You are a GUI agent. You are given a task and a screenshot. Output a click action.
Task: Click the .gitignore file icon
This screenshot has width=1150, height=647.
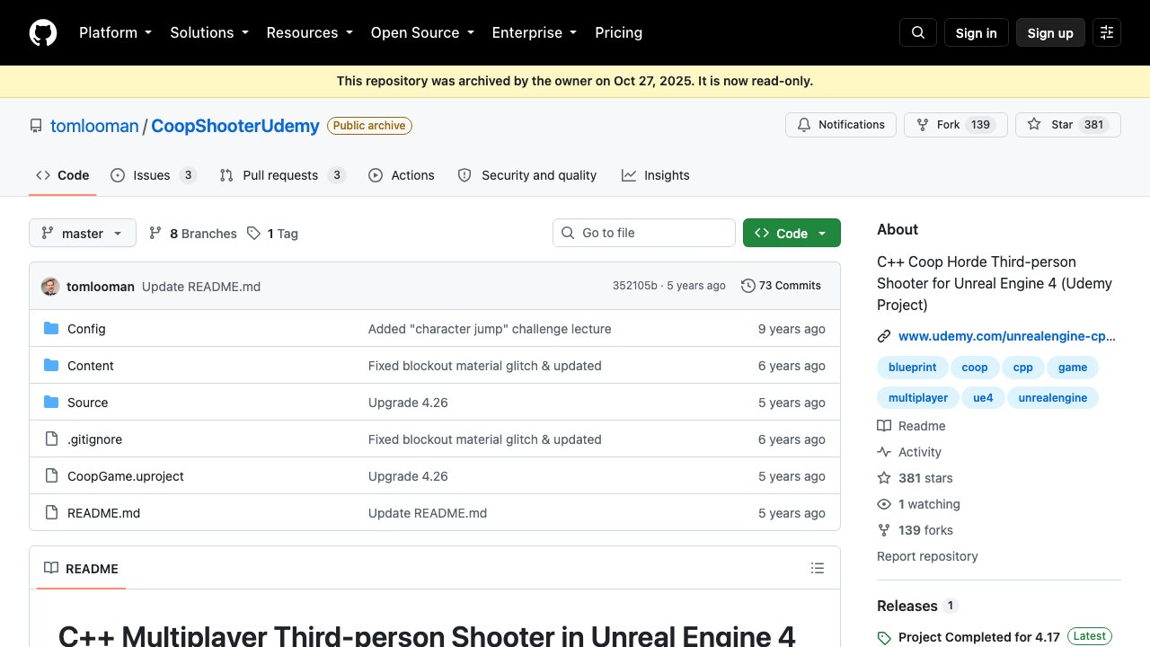tap(51, 439)
